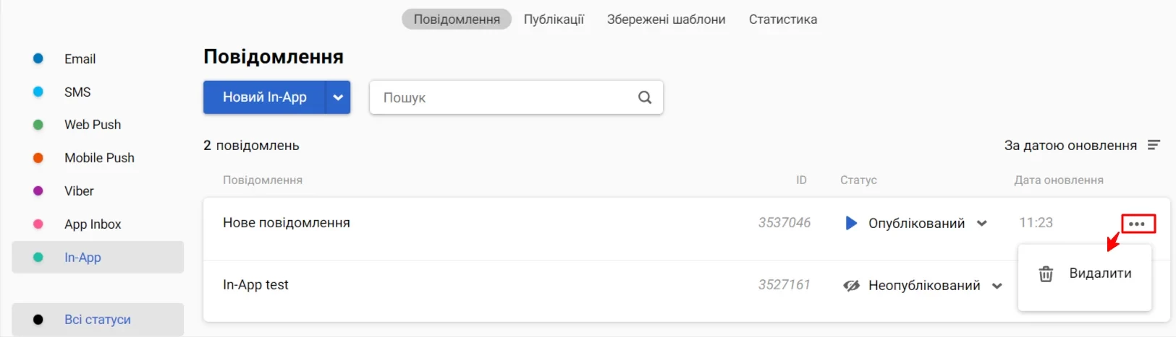
Task: Open three-dots menu for Нове повідомлення
Action: click(1137, 224)
